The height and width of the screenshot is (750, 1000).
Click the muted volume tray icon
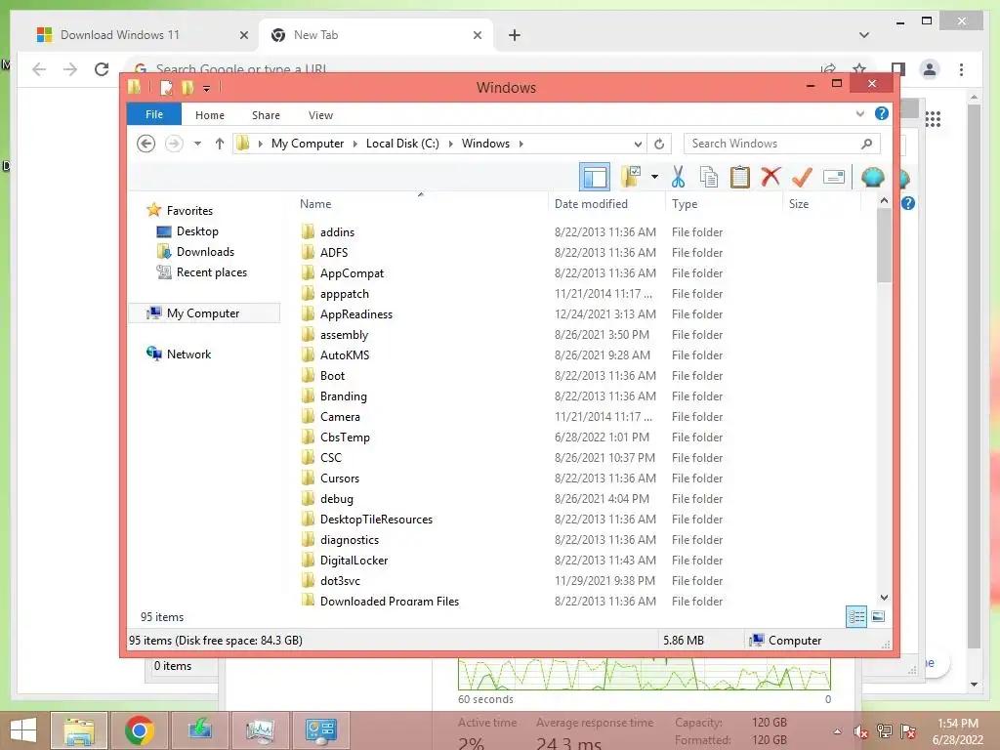pos(861,731)
